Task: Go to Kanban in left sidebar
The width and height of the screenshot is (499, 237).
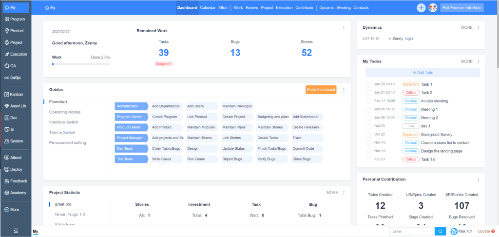Action: (15, 94)
